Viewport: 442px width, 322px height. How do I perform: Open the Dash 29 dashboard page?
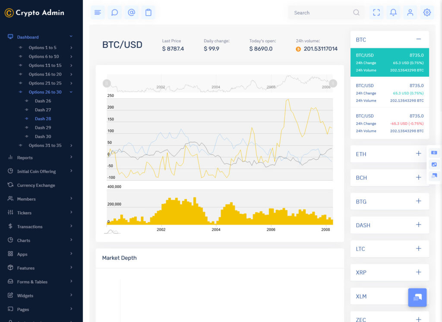pyautogui.click(x=43, y=127)
